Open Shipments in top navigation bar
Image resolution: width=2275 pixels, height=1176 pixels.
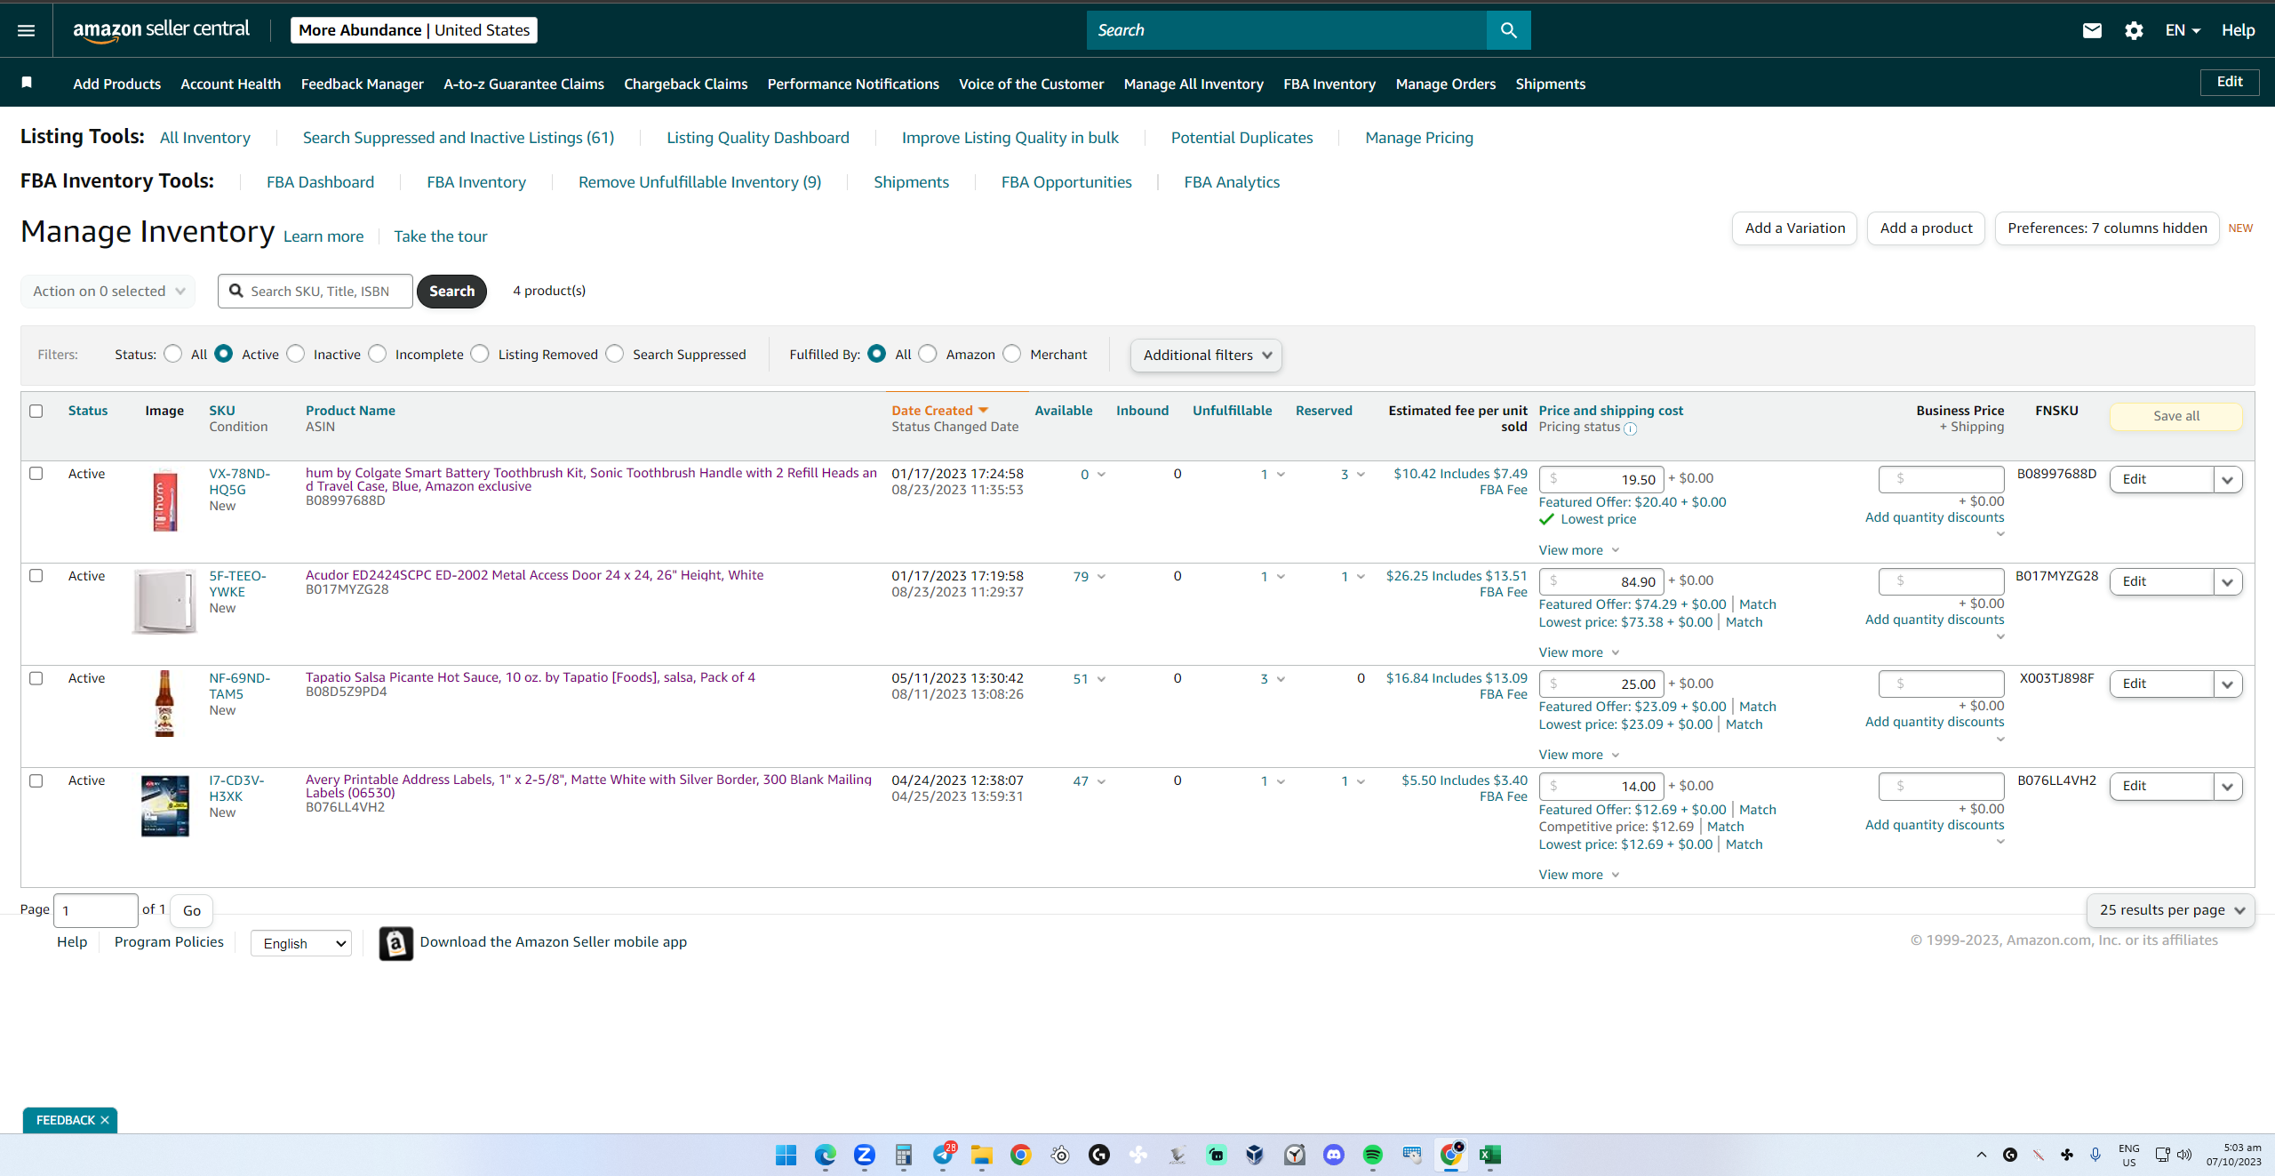click(1550, 84)
